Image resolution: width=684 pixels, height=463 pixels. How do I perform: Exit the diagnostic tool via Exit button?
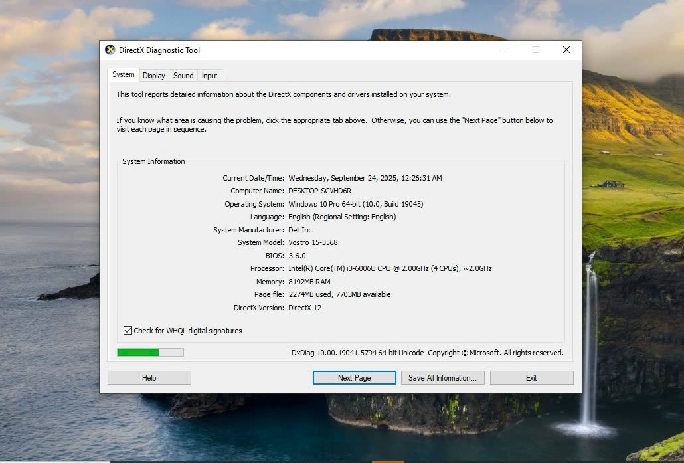pos(531,378)
